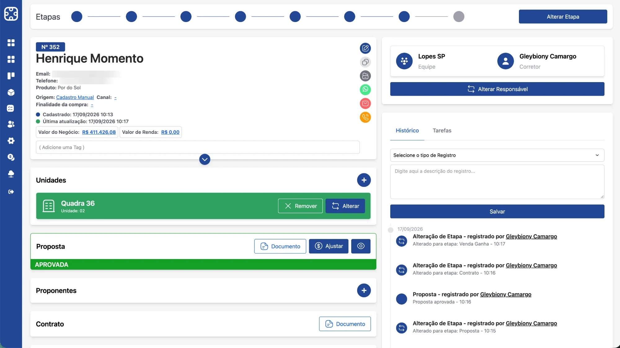The width and height of the screenshot is (620, 348).
Task: Click the Gleybiony Camargo corretor avatar
Action: (x=505, y=61)
